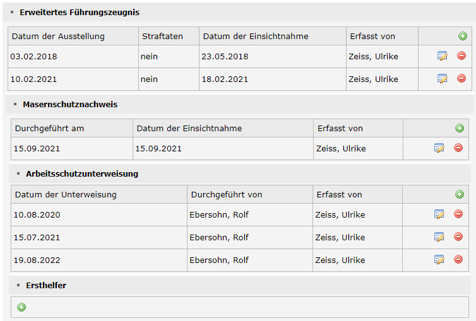Edit the Unterweisung dated 10.08.2020
476x321 pixels.
click(439, 214)
